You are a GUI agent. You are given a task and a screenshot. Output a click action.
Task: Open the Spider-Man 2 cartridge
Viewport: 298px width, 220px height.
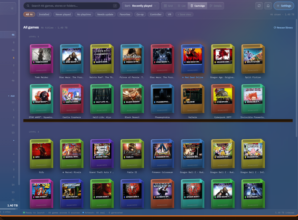pyautogui.click(x=102, y=194)
